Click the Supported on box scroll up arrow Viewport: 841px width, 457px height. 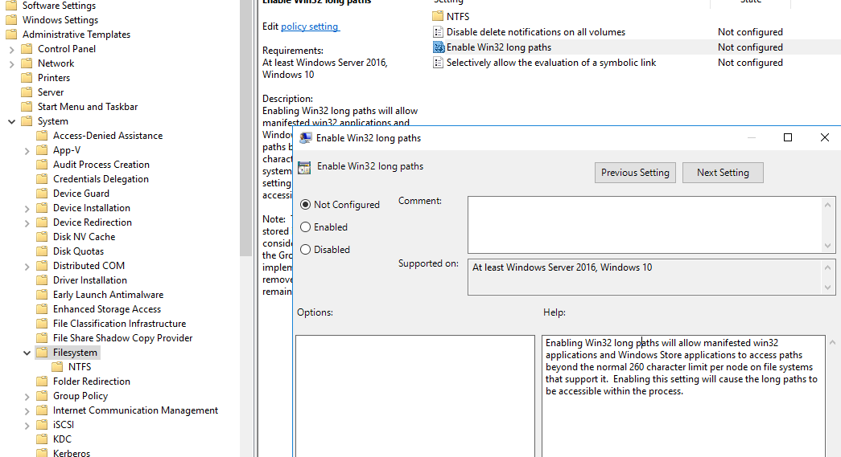click(827, 267)
